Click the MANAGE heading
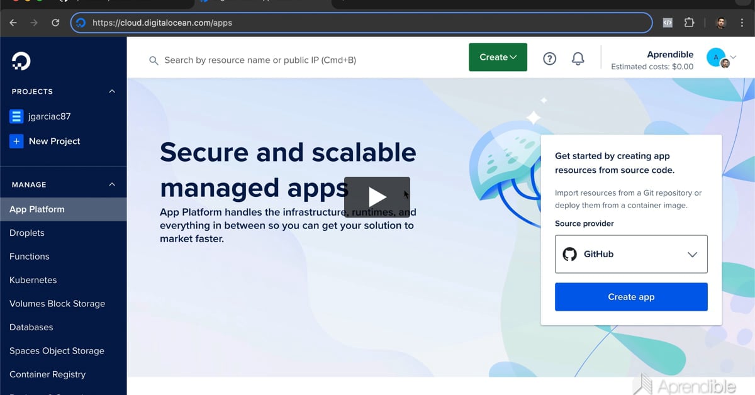Screen dimensions: 755x395 tap(29, 184)
